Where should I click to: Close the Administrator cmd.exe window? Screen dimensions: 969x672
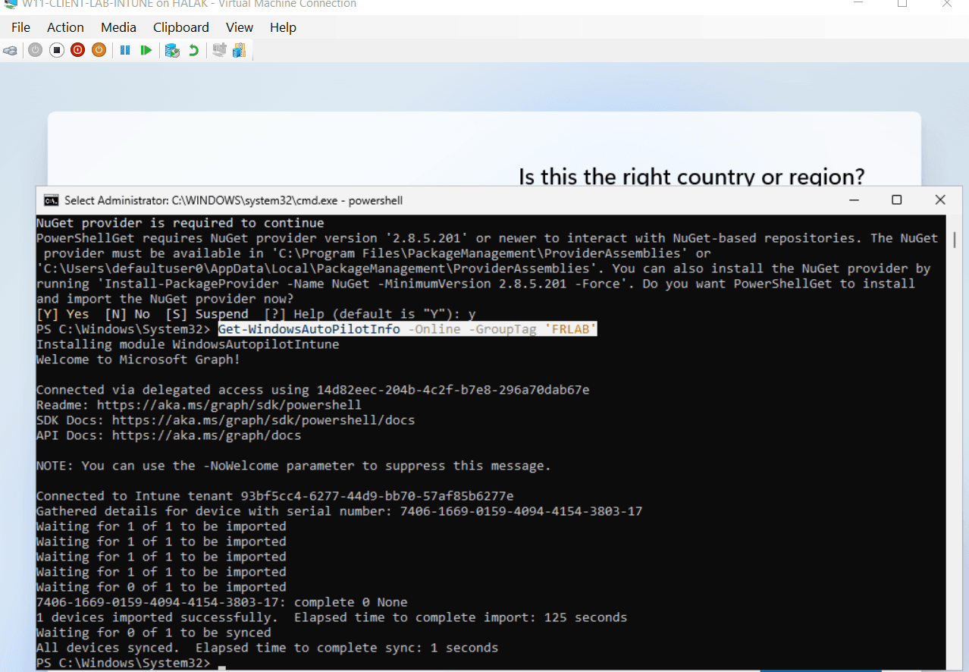click(x=940, y=200)
